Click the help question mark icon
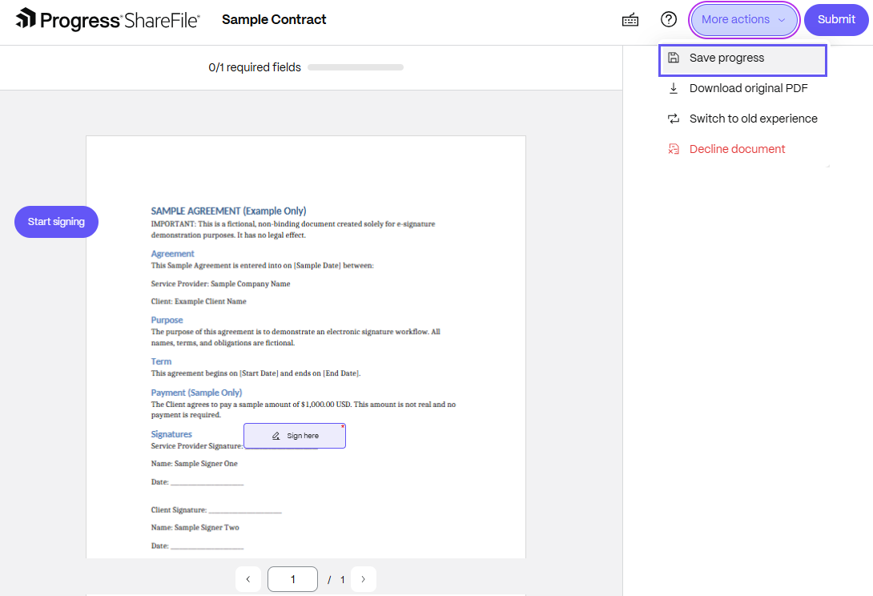This screenshot has height=596, width=873. [x=668, y=19]
